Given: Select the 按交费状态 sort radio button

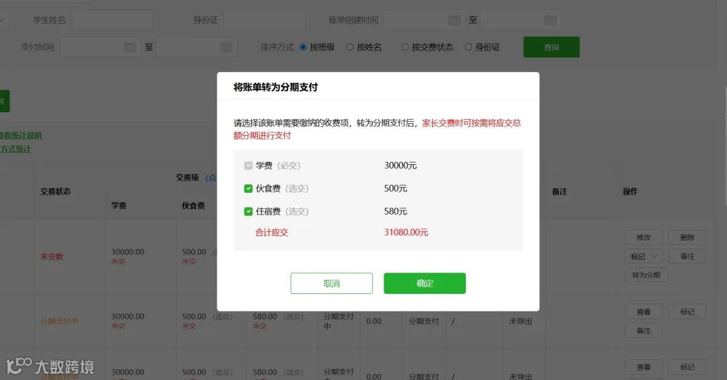Looking at the screenshot, I should pyautogui.click(x=405, y=47).
